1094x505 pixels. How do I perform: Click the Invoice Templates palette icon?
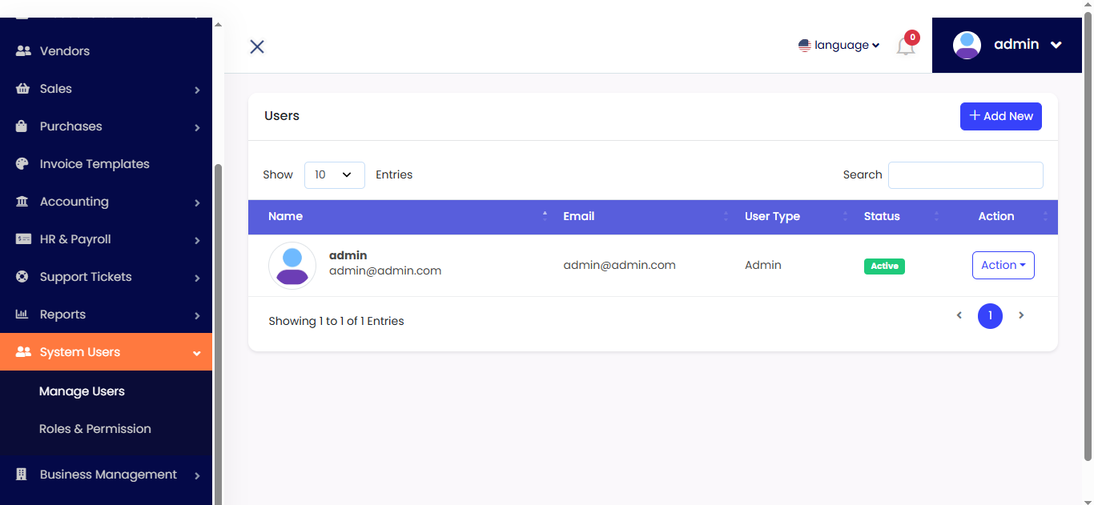click(x=23, y=163)
